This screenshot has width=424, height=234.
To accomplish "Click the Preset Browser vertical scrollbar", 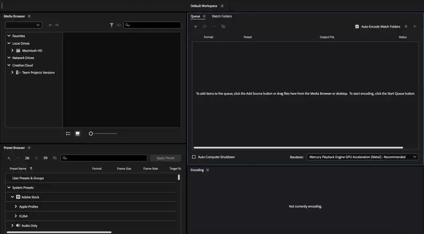I will [x=179, y=177].
